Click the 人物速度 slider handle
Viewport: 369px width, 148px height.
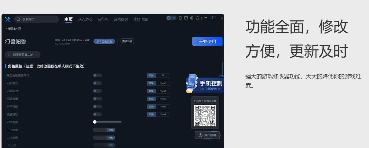tap(95, 122)
